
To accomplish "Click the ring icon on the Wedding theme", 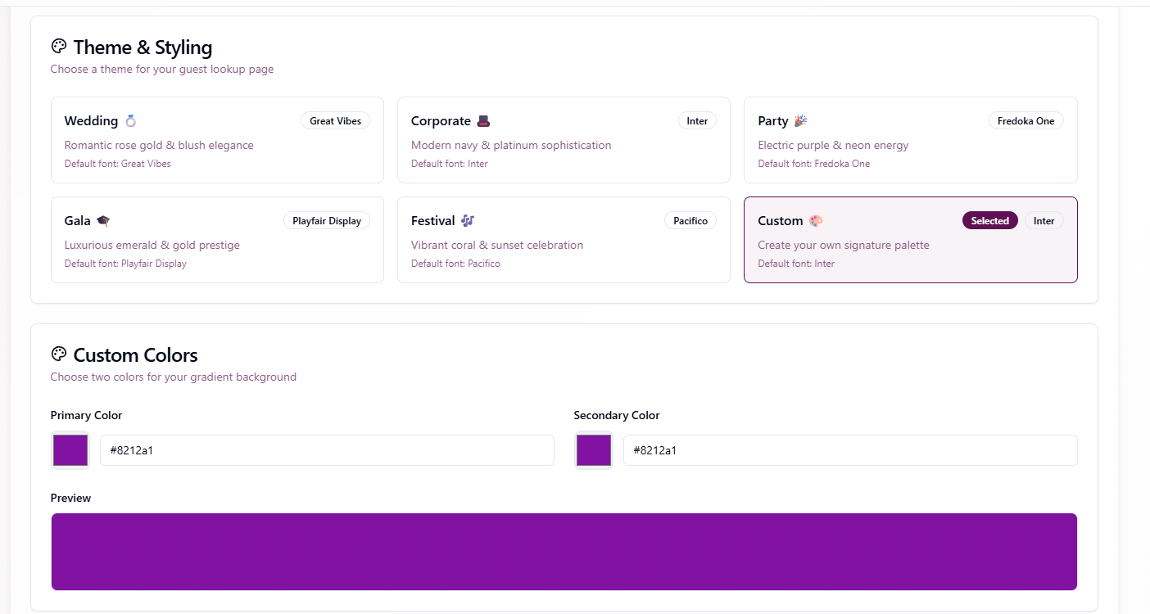I will [x=129, y=120].
